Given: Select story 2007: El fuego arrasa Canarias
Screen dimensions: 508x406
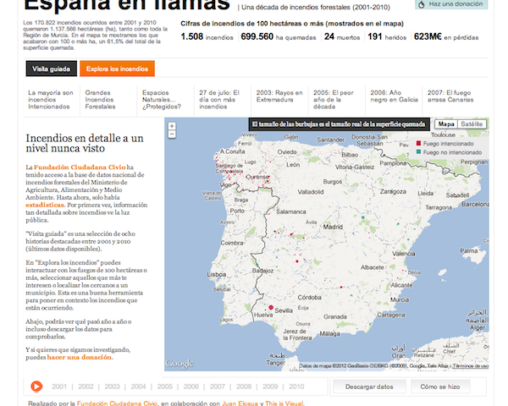Looking at the screenshot, I should pyautogui.click(x=452, y=96).
